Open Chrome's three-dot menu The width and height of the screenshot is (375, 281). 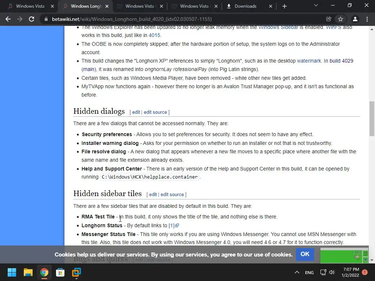(367, 19)
